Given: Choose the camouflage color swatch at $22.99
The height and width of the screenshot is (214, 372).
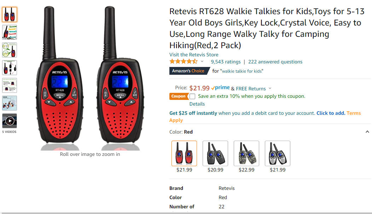Looking at the screenshot, I should (246, 153).
